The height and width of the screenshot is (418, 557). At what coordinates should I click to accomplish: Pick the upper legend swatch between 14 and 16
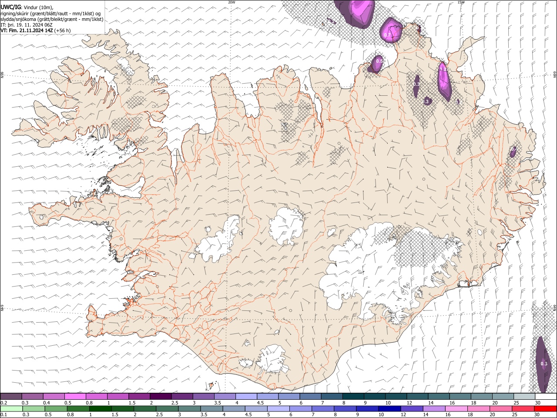pos(438,396)
